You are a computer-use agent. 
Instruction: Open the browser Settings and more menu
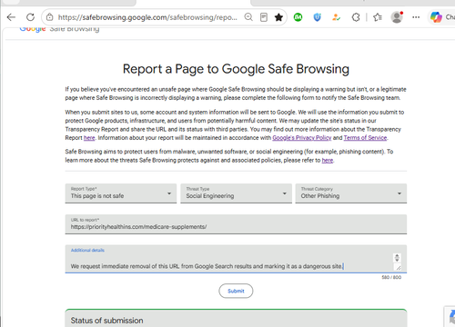point(416,17)
